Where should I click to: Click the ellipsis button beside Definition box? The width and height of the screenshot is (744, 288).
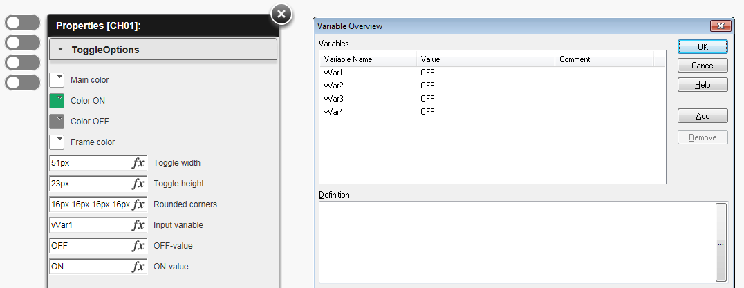click(721, 244)
